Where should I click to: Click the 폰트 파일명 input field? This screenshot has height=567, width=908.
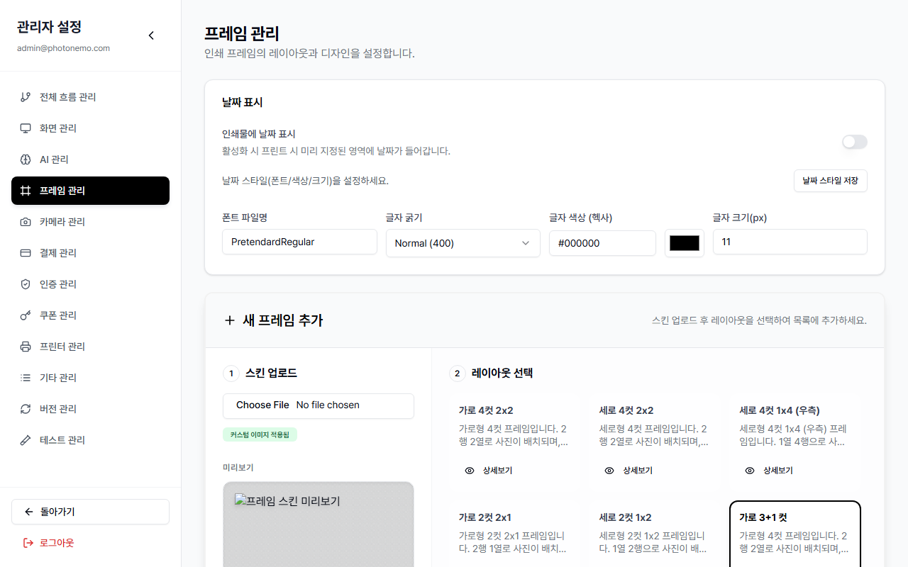click(x=299, y=242)
